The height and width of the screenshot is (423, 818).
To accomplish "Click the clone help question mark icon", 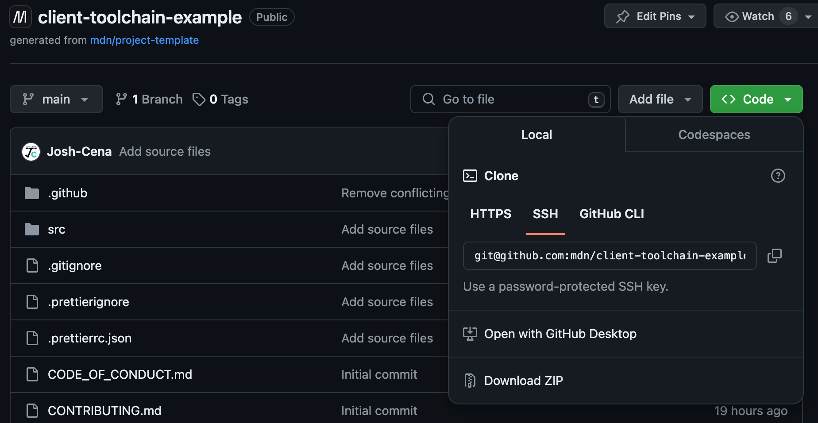I will (x=778, y=176).
